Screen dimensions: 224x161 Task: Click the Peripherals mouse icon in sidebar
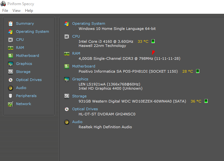point(10,96)
